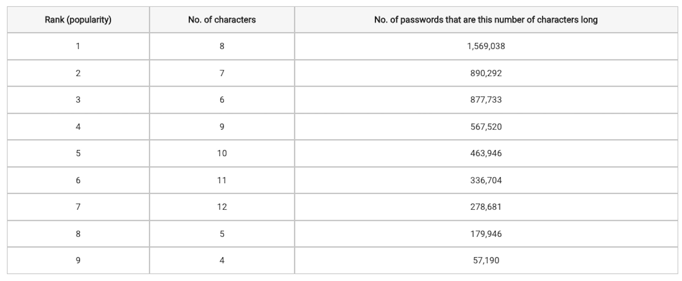The image size is (682, 281).
Task: Select the passwords count column header
Action: (486, 20)
